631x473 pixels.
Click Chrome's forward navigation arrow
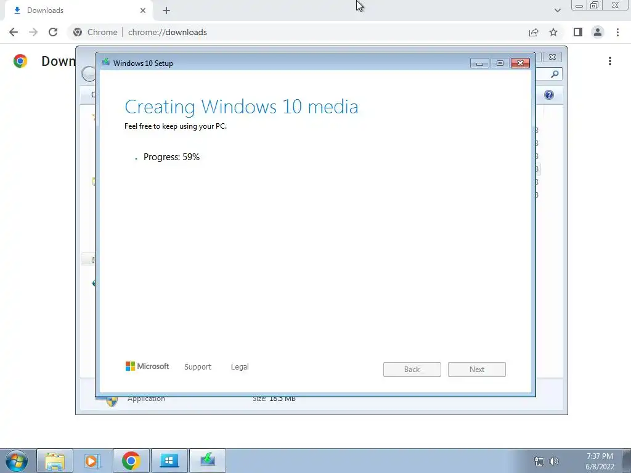coord(33,32)
